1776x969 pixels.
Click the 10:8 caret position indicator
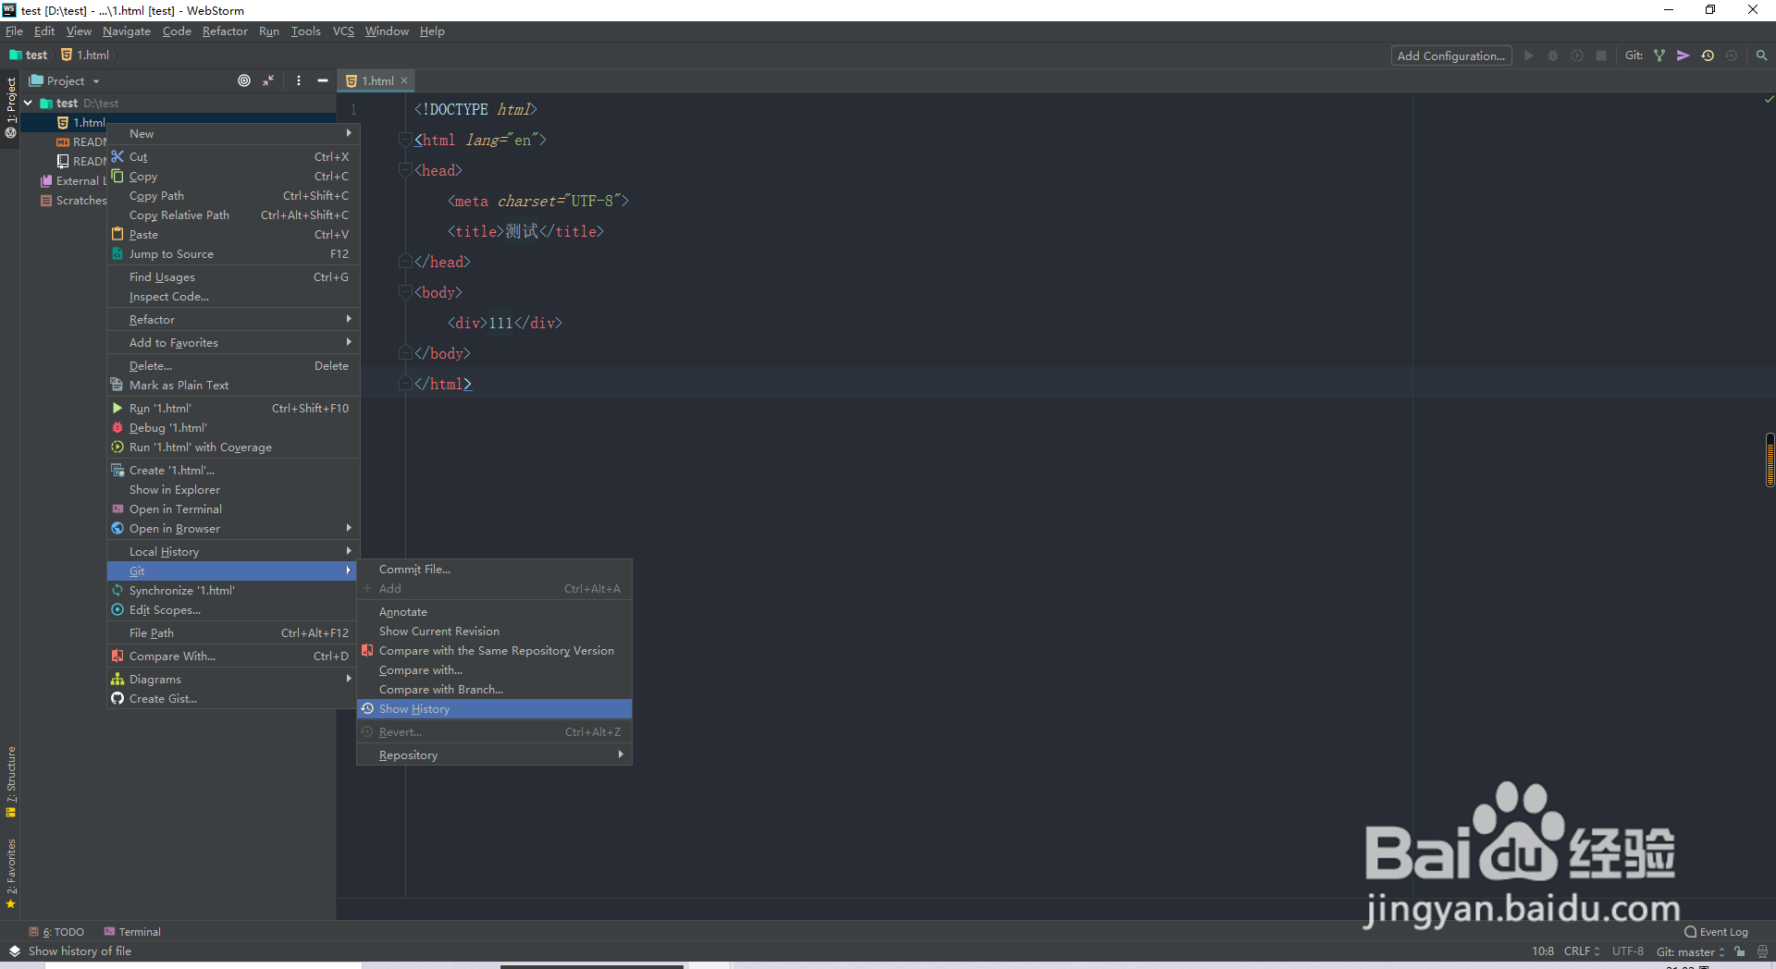[1542, 951]
